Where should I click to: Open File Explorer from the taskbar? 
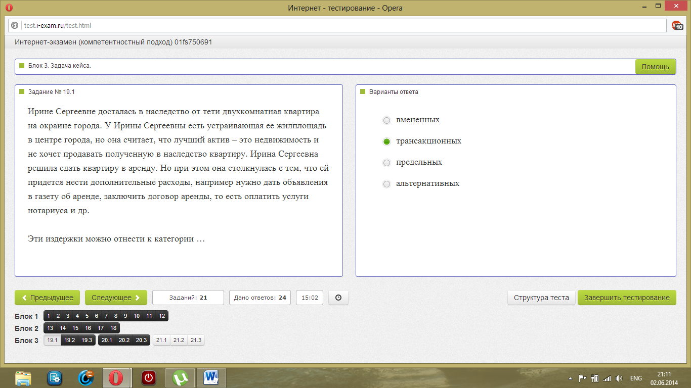(23, 378)
